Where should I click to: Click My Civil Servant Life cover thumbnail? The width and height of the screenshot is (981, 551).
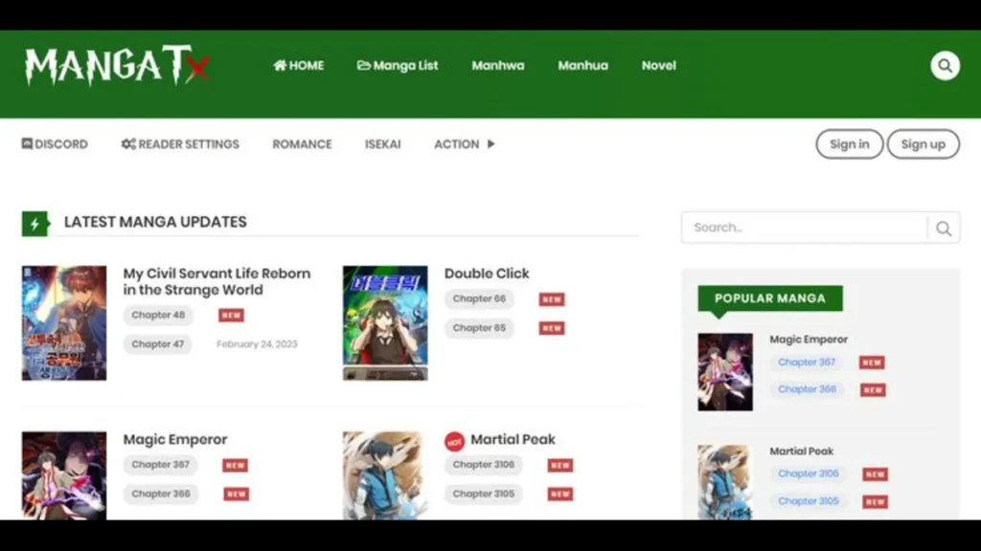[x=64, y=323]
